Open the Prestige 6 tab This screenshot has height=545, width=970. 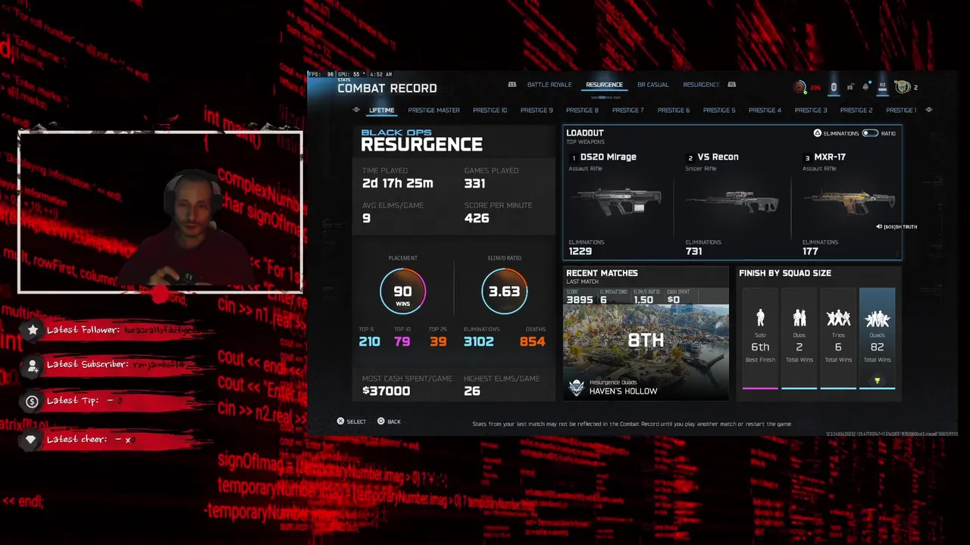pos(674,111)
